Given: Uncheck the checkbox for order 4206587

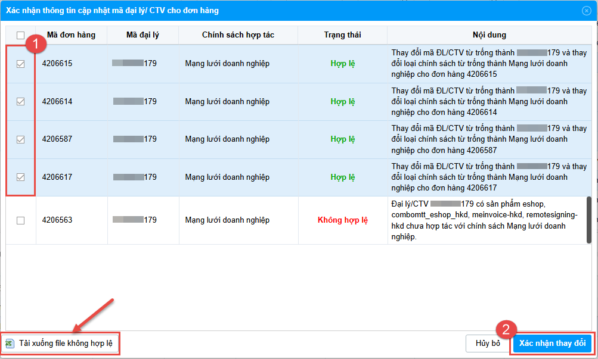Looking at the screenshot, I should point(21,139).
